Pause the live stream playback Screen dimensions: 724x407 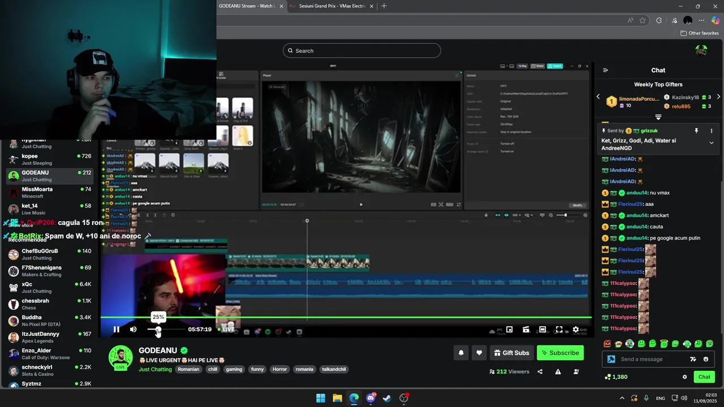click(116, 330)
